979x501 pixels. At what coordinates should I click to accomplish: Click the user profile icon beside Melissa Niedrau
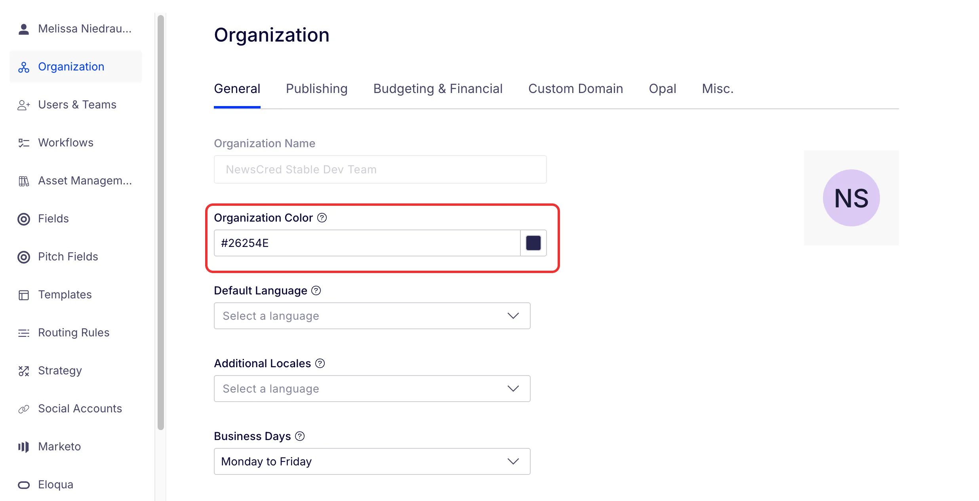tap(24, 29)
